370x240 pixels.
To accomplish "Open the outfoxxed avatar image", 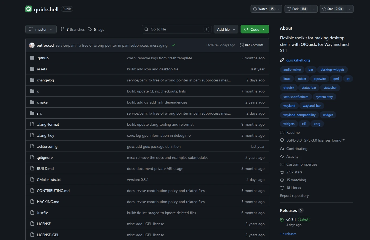I will (32, 45).
